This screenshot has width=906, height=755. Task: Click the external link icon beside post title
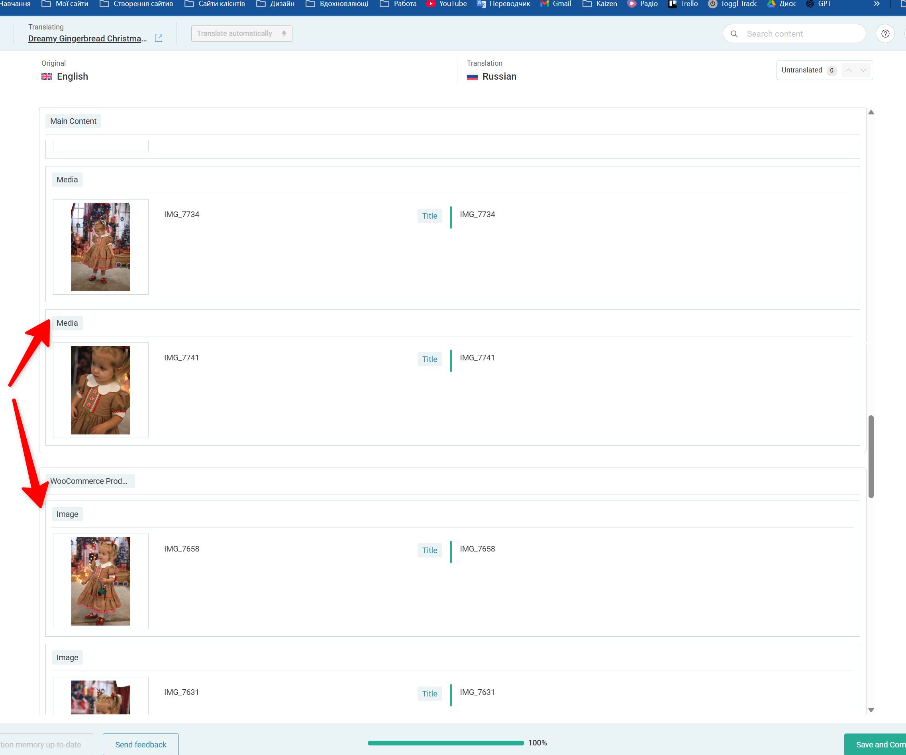coord(158,38)
